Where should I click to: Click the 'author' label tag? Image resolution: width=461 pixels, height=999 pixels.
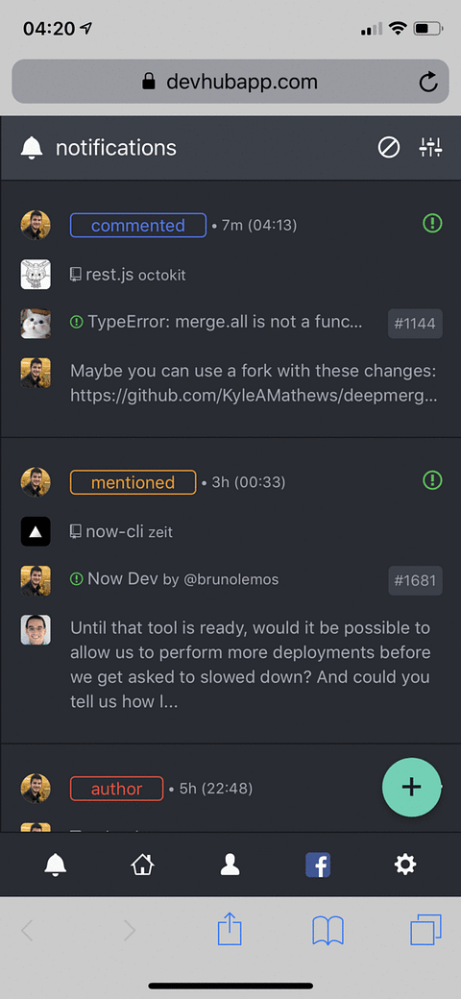(x=116, y=789)
